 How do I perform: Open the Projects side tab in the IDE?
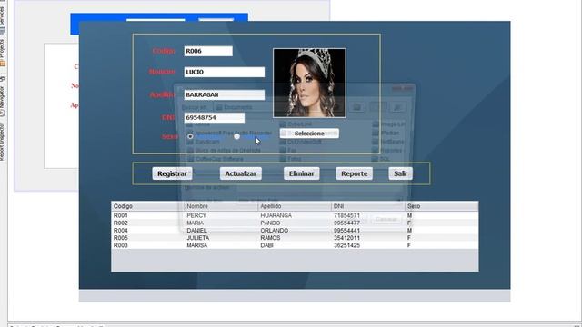coord(2,53)
